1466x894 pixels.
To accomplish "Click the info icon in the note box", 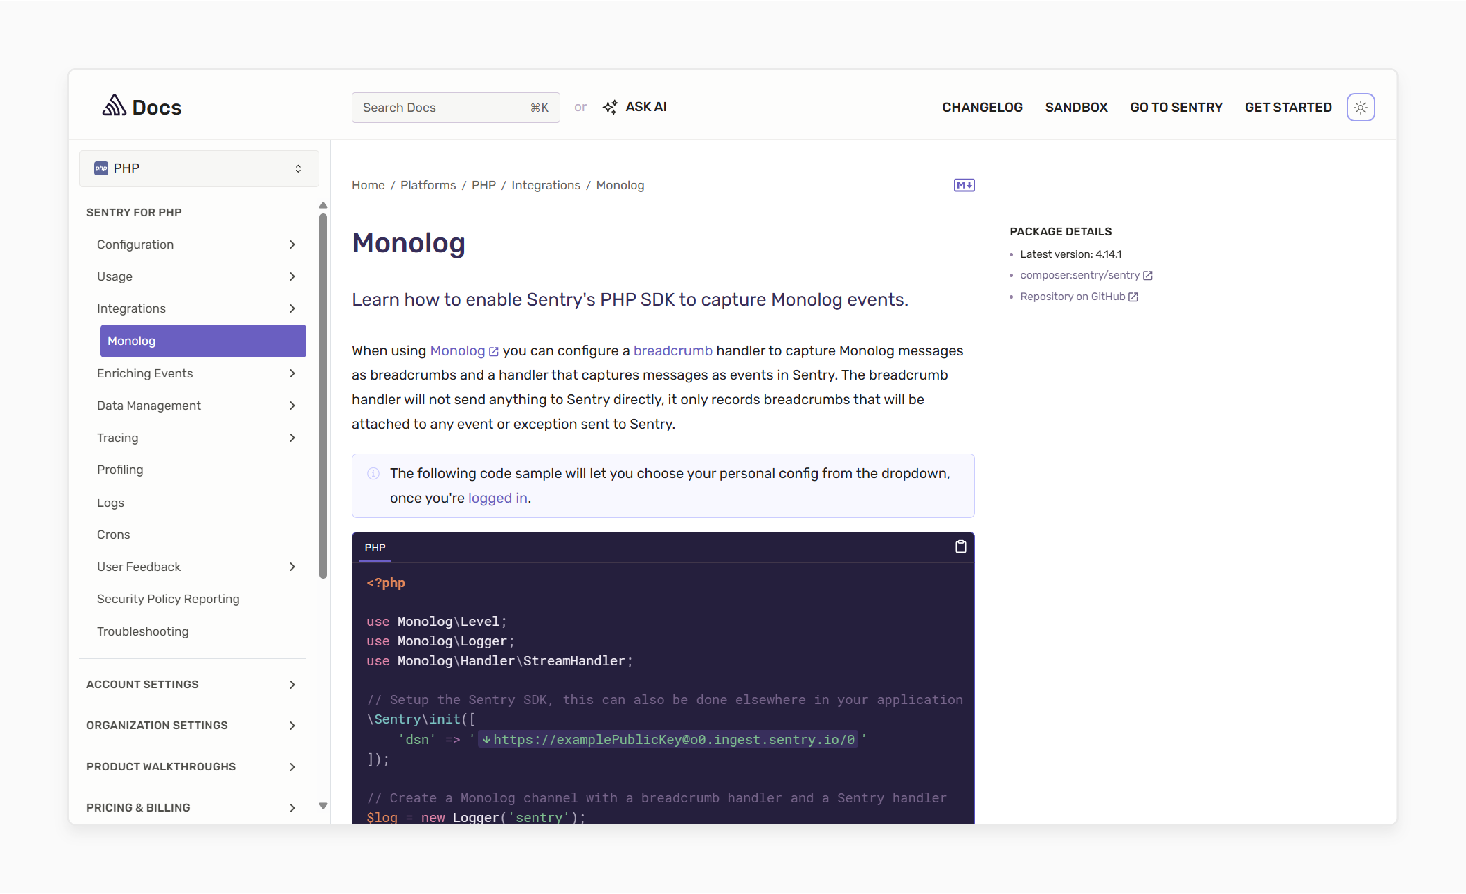I will coord(373,474).
